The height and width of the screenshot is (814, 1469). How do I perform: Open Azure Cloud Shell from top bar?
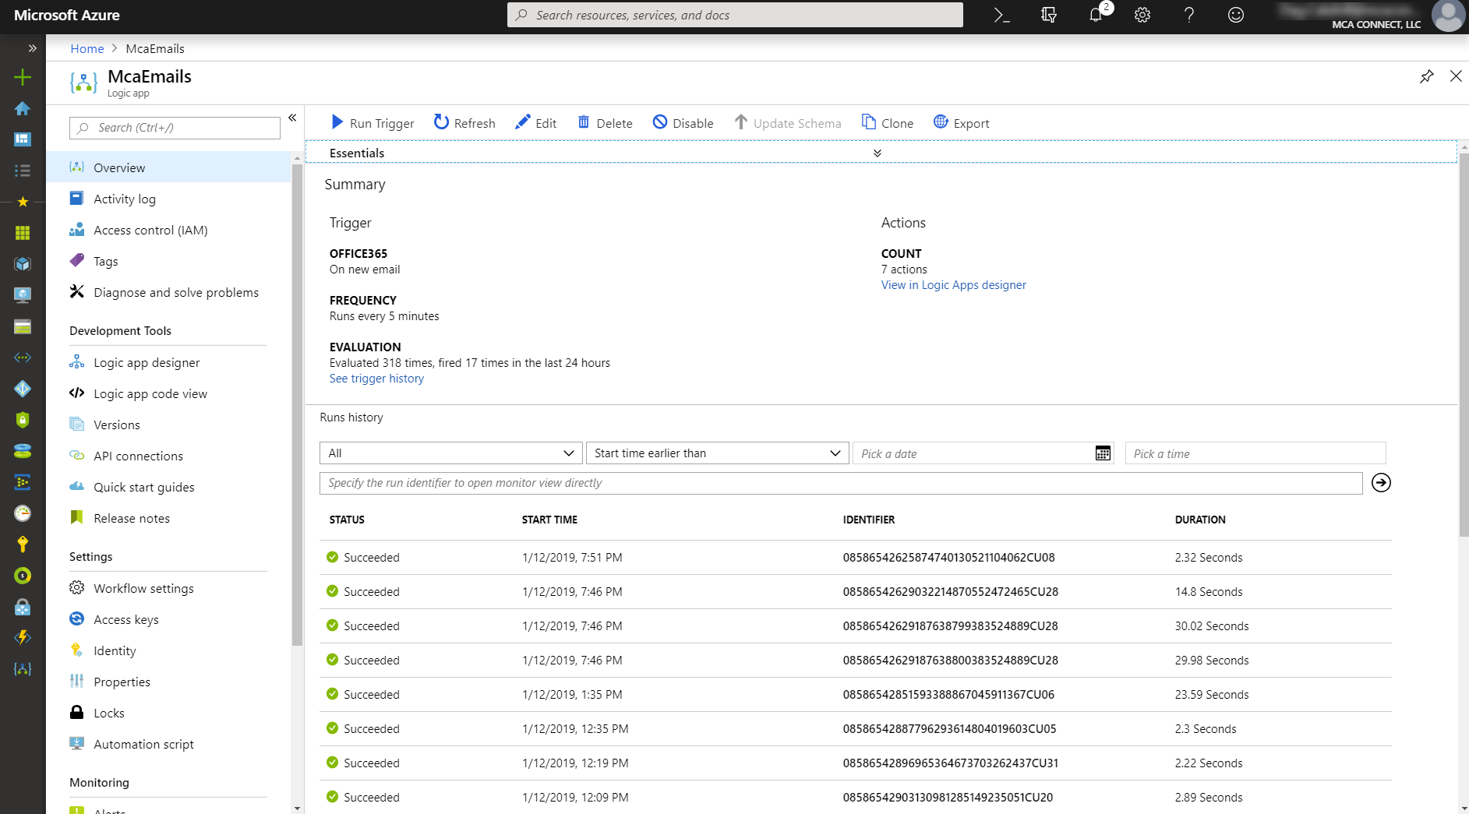[1001, 15]
